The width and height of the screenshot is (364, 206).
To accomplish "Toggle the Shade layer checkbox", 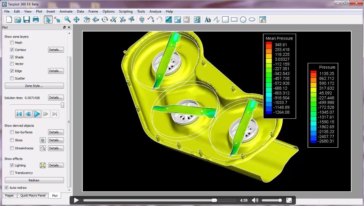I will pos(12,57).
